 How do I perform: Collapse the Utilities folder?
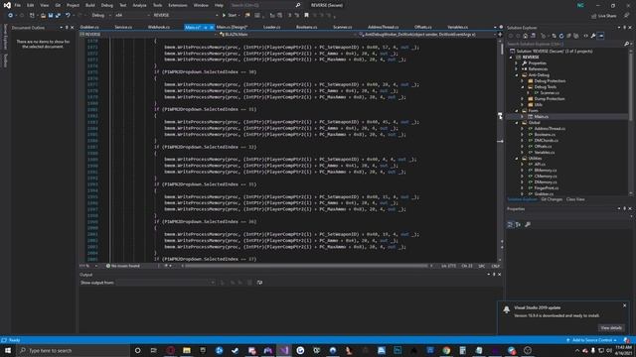517,159
